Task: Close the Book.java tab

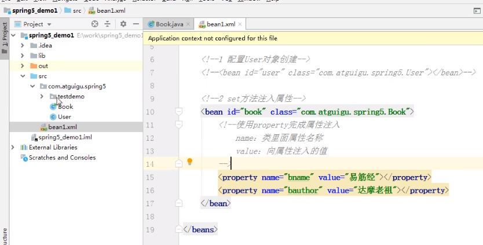Action: click(x=188, y=24)
